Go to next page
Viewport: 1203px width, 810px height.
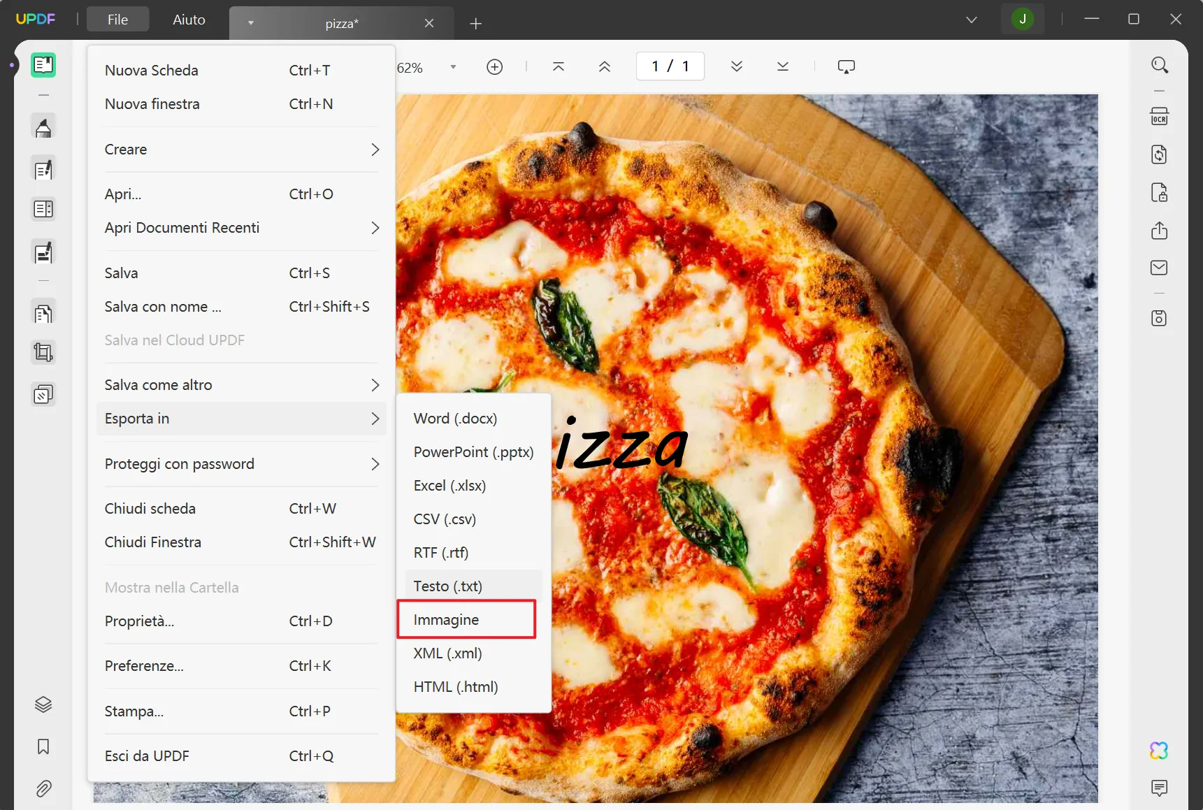pos(737,66)
